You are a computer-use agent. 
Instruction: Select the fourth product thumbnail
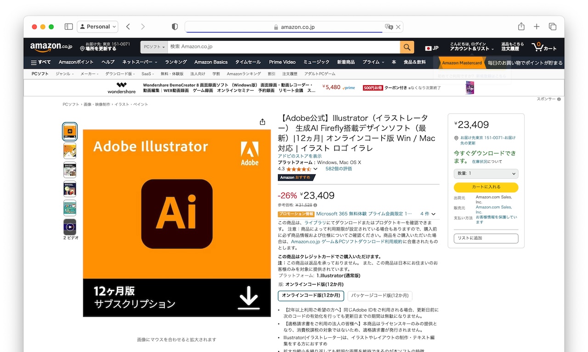pos(70,189)
